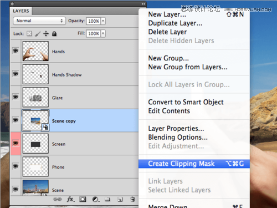Image resolution: width=277 pixels, height=208 pixels.
Task: Open the Normal blend mode dropdown
Action: (39, 21)
